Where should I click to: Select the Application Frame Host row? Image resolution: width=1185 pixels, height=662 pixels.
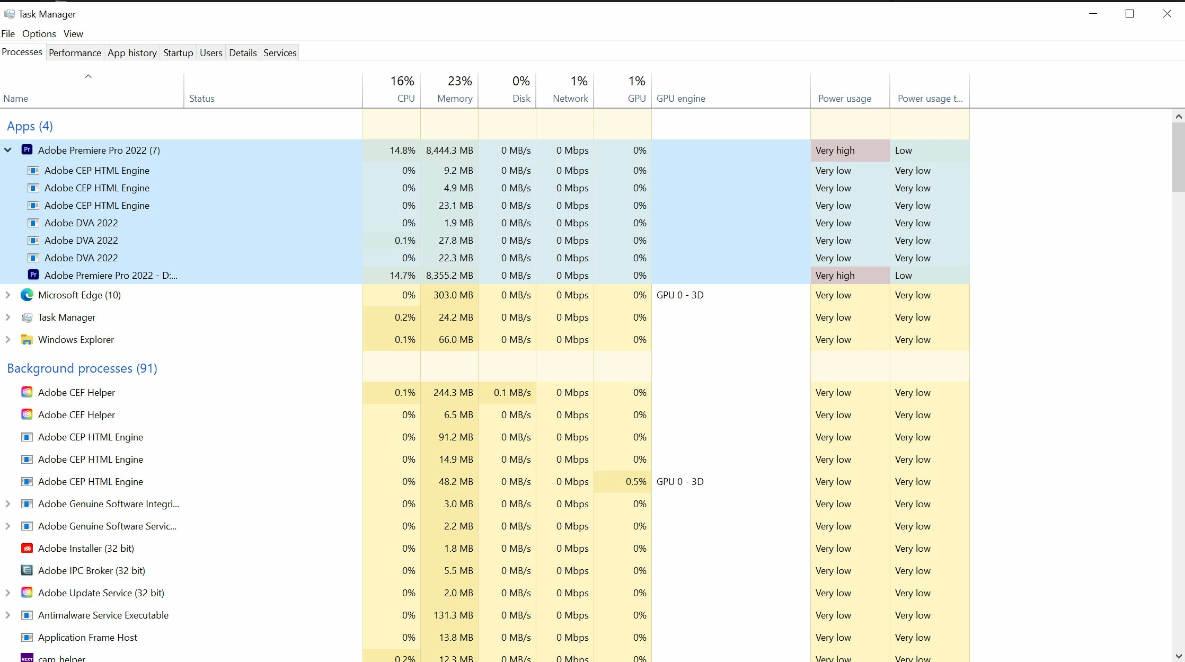tap(87, 638)
